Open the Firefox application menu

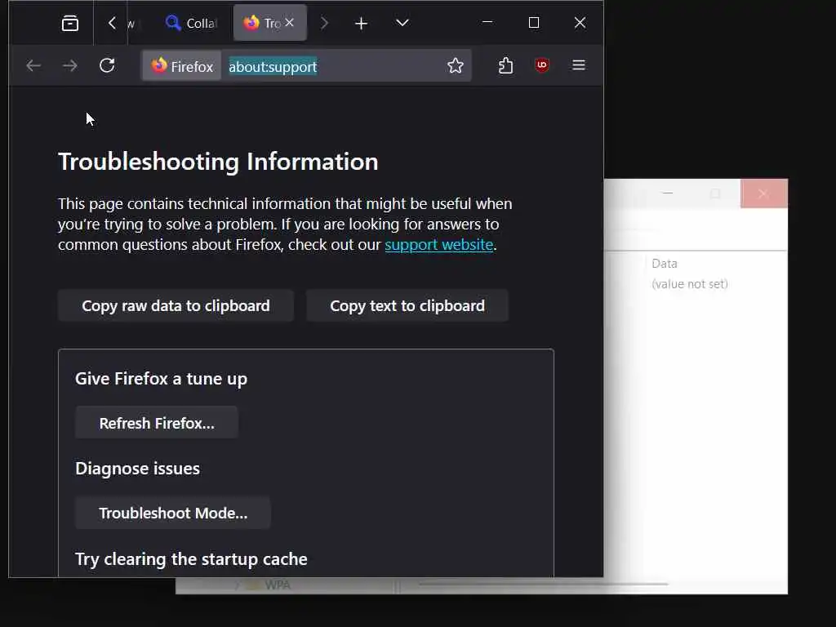click(x=579, y=65)
